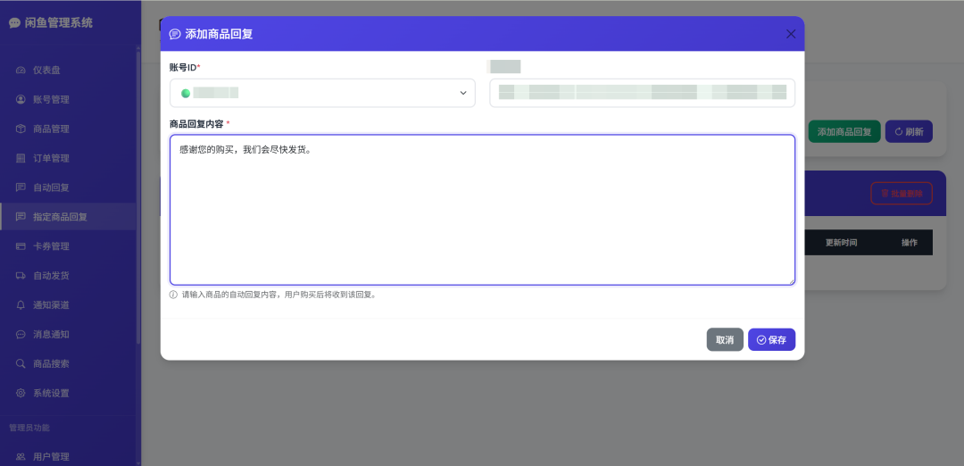This screenshot has height=466, width=964.
Task: Select 消息通知 sidebar entry
Action: (x=68, y=335)
